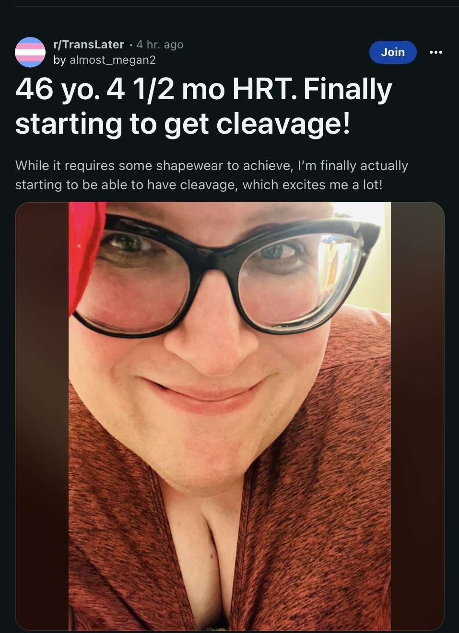Join the r/TransLater community
Image resolution: width=459 pixels, height=633 pixels.
pyautogui.click(x=393, y=52)
